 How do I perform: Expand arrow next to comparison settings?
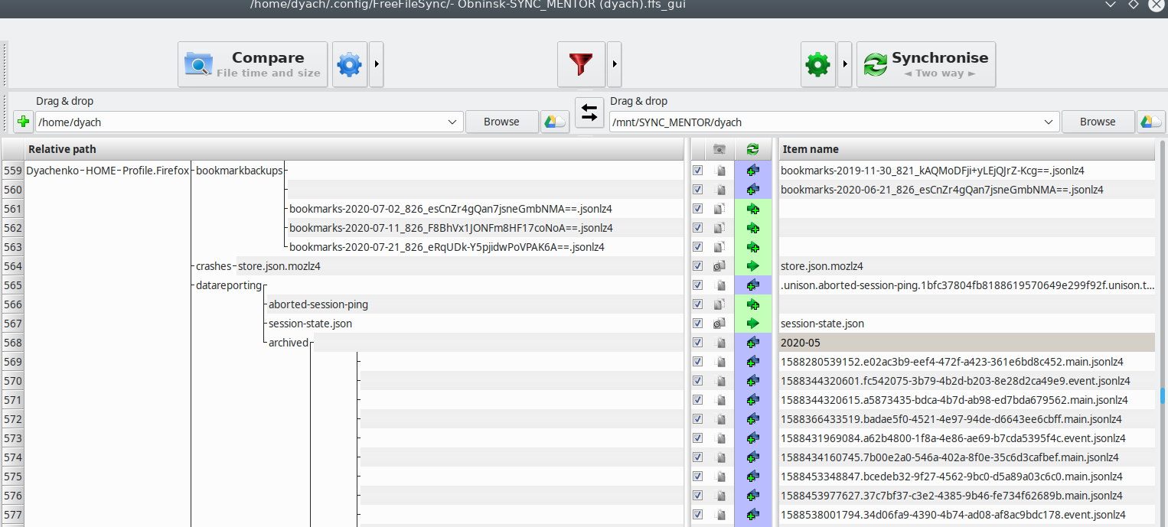tap(376, 64)
